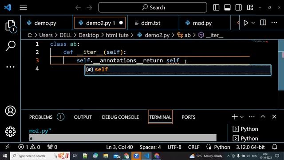Go forward with the navigation arrow
Screen dimensions: 284x160
tap(89, 8)
